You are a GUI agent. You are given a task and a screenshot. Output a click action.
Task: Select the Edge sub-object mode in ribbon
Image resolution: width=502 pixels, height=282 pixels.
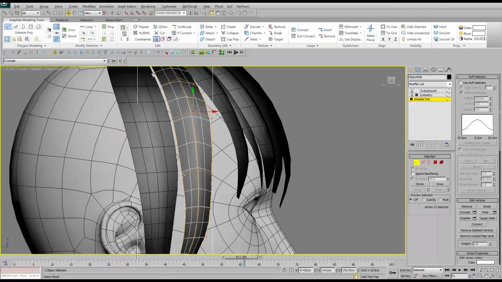click(x=16, y=27)
